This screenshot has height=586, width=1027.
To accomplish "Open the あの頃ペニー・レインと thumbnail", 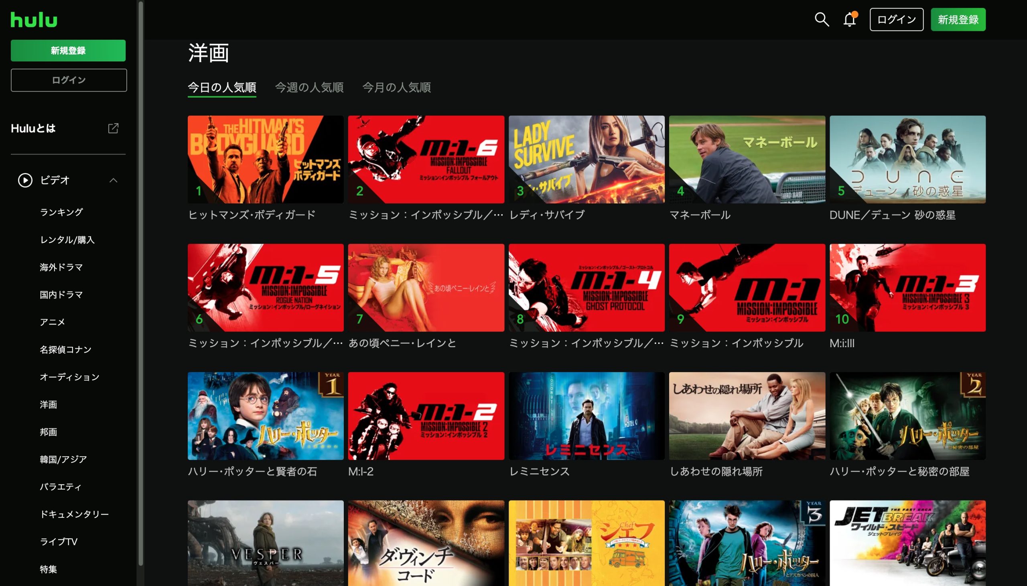I will tap(426, 288).
